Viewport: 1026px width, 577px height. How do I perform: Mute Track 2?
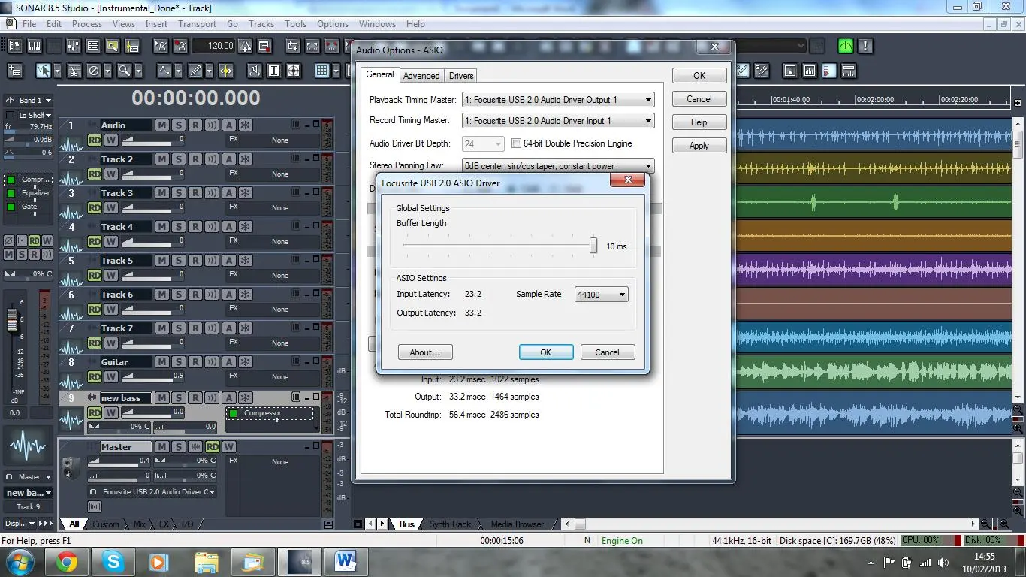[162, 159]
